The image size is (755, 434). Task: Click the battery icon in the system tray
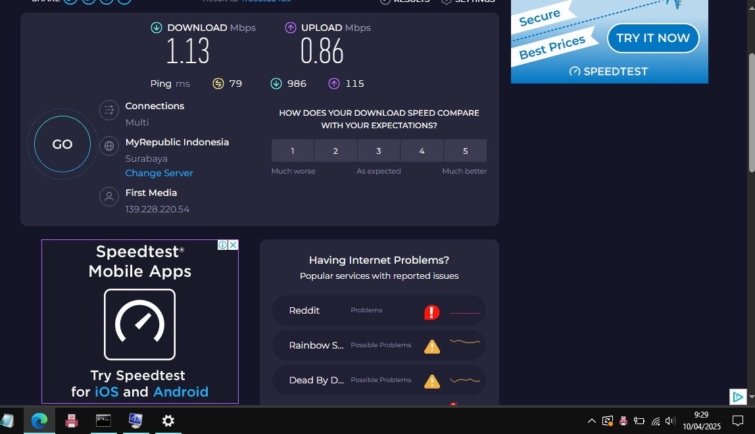(639, 421)
